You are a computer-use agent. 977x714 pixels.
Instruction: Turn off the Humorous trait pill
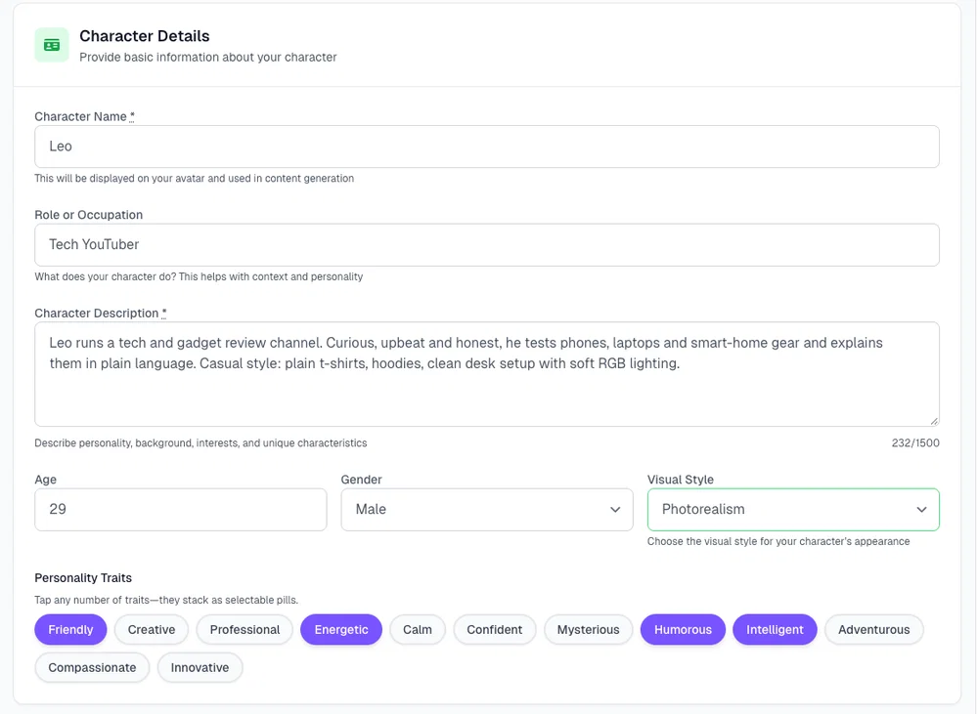tap(683, 629)
